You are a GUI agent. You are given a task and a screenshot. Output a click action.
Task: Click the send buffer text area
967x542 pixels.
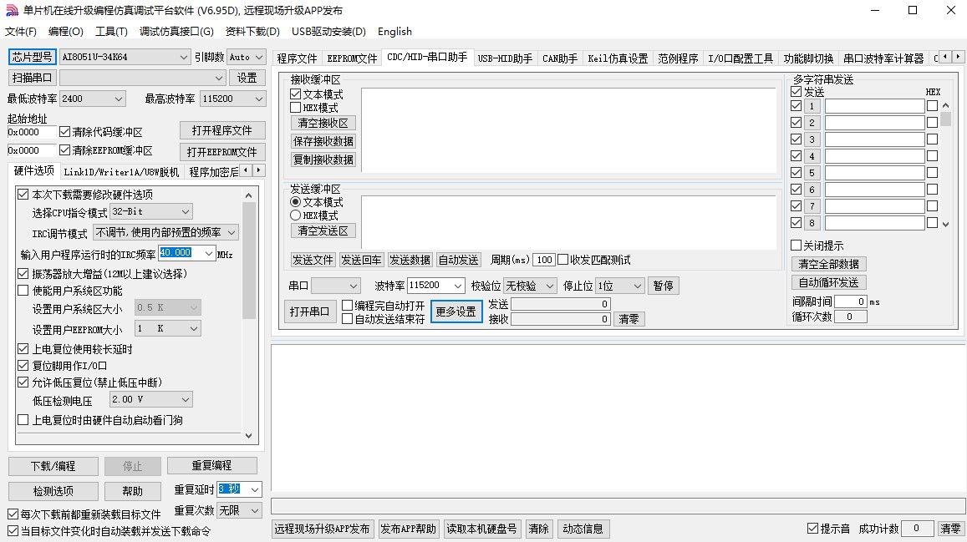click(568, 222)
